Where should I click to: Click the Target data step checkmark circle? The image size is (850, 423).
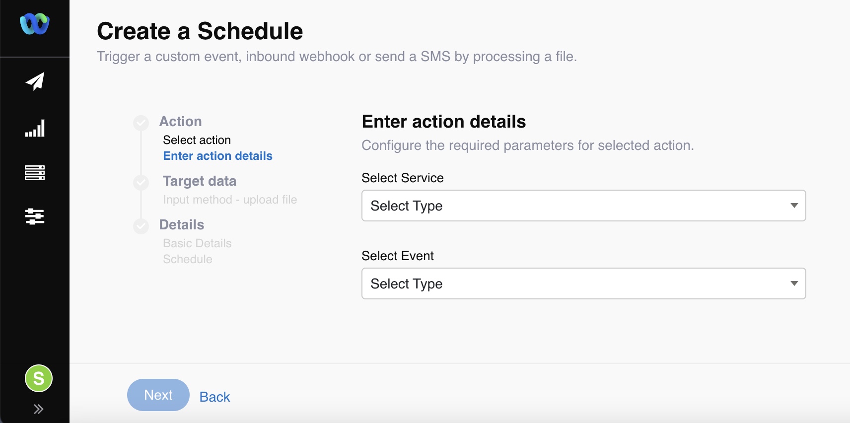[141, 182]
